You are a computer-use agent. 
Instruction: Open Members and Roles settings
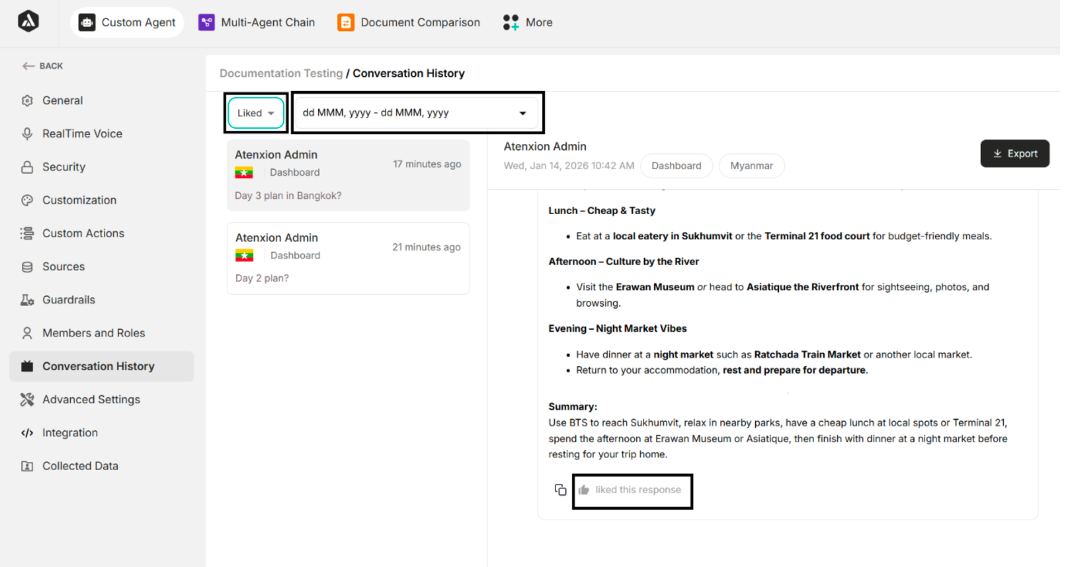pyautogui.click(x=93, y=333)
